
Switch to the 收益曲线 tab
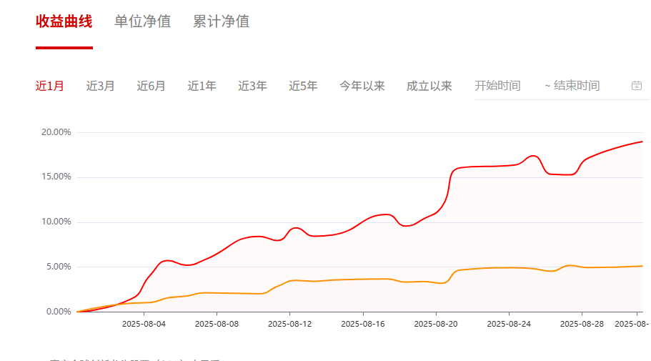[x=64, y=21]
